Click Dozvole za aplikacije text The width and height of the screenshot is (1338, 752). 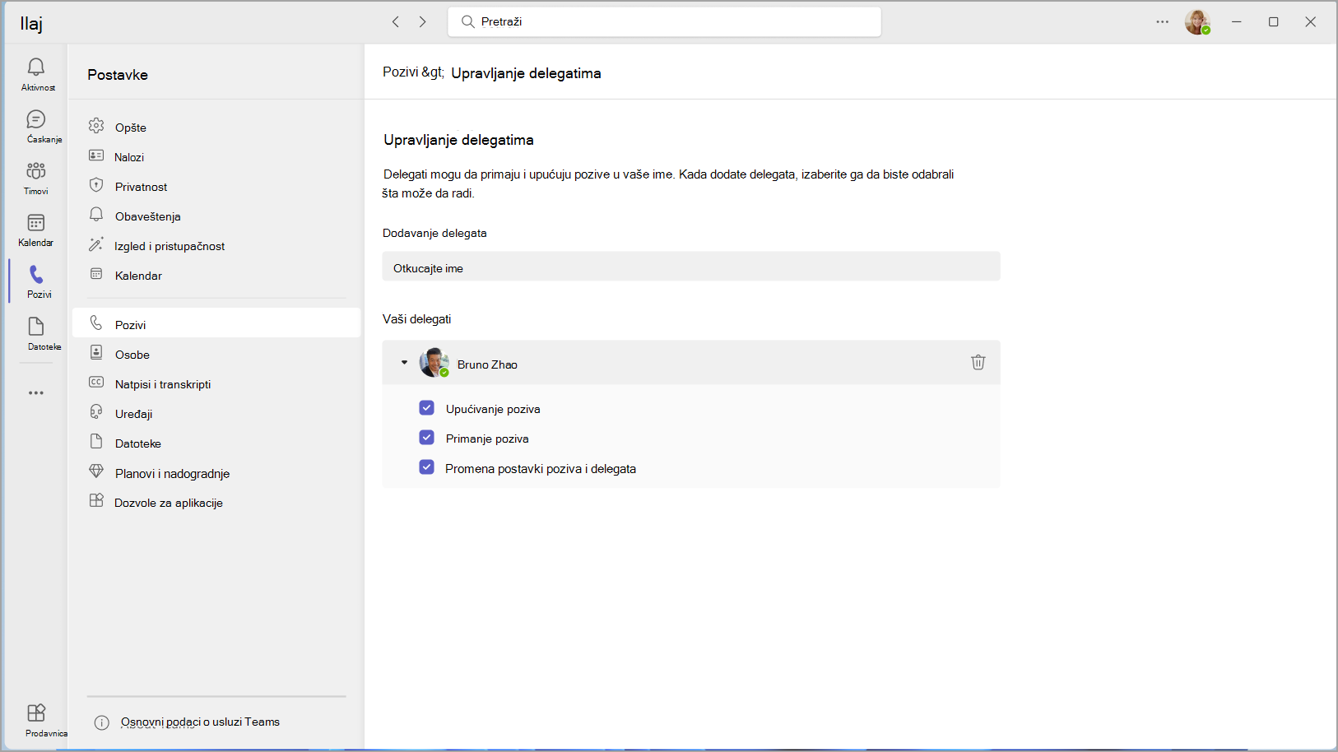point(169,503)
